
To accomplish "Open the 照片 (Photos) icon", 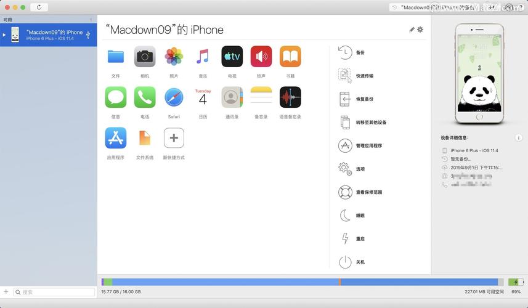I will coord(174,57).
